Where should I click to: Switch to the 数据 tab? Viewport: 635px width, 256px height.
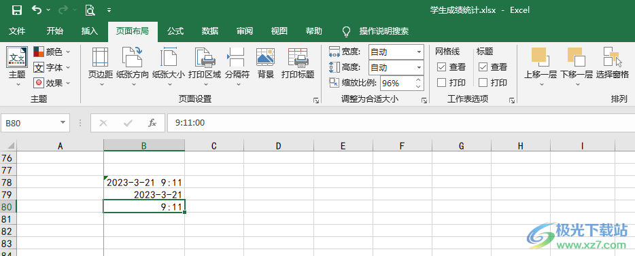tap(210, 31)
